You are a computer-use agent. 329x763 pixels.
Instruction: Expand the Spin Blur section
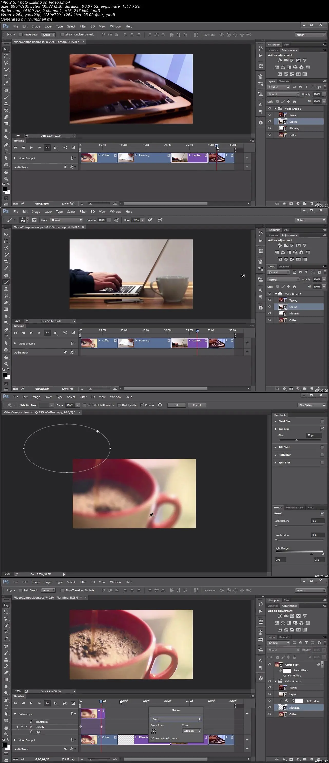[275, 463]
